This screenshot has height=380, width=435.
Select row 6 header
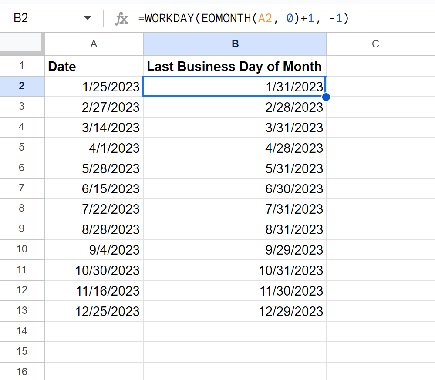(x=22, y=168)
